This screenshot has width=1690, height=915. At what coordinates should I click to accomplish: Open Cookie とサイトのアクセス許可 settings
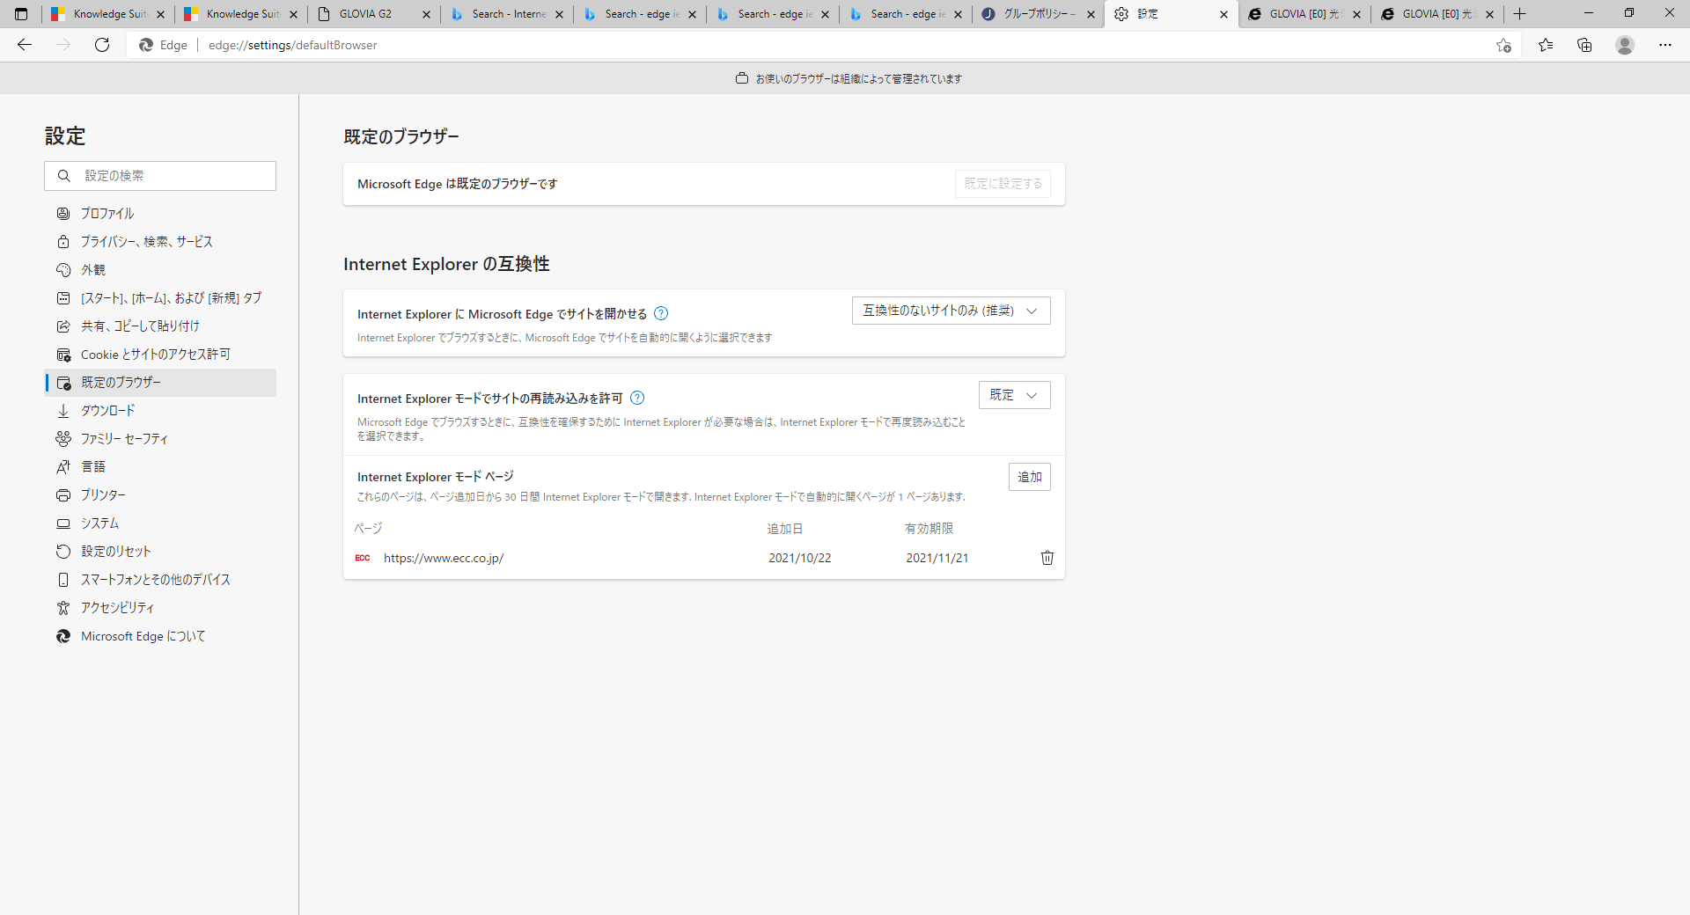160,354
